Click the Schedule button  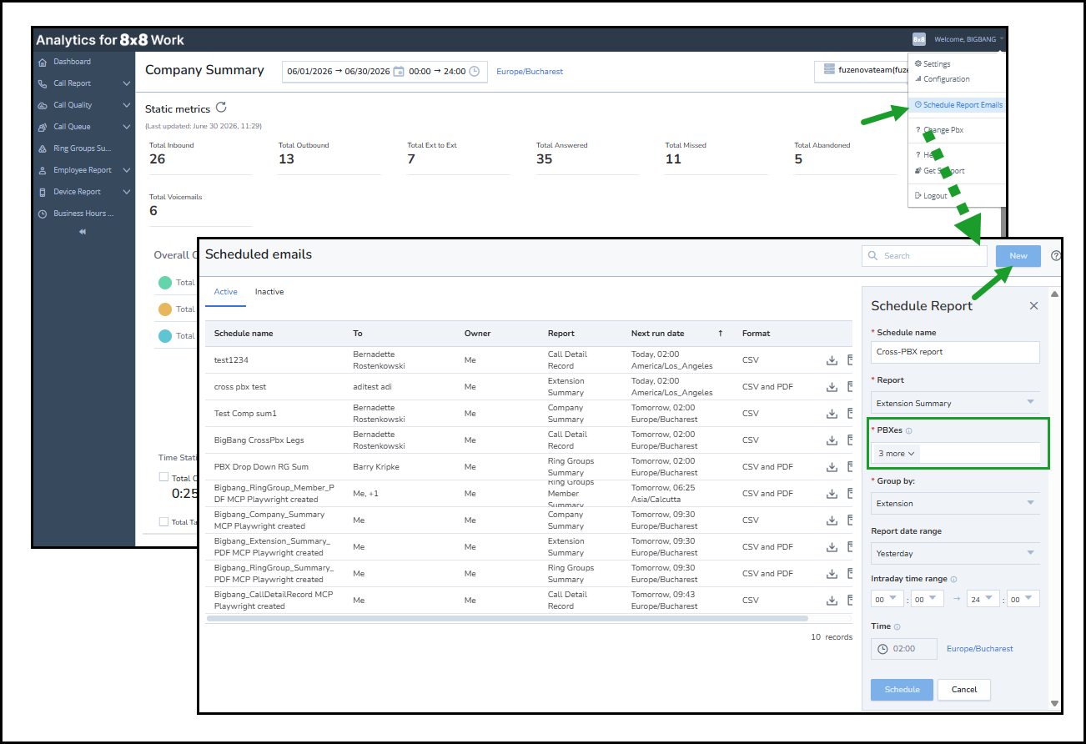pos(902,690)
